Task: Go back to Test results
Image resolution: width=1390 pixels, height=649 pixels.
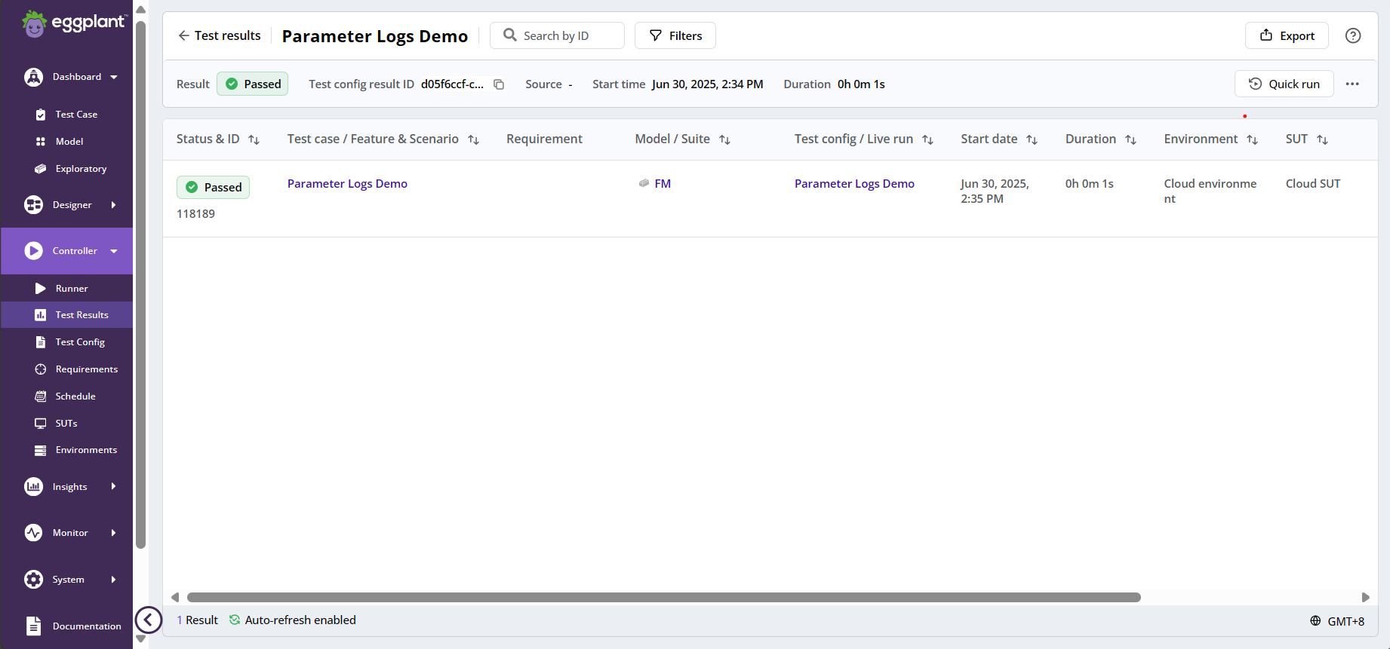Action: [x=220, y=35]
